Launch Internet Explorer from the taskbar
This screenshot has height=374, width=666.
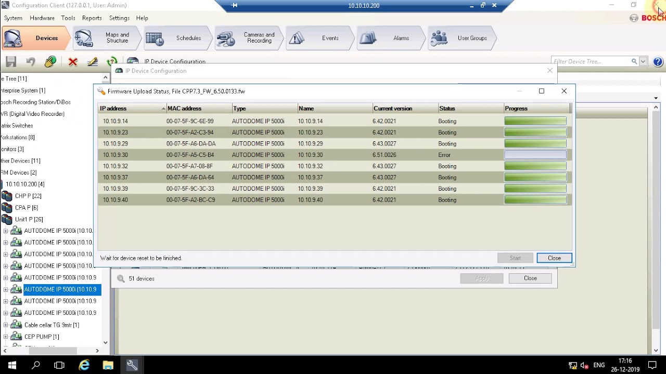pyautogui.click(x=84, y=365)
